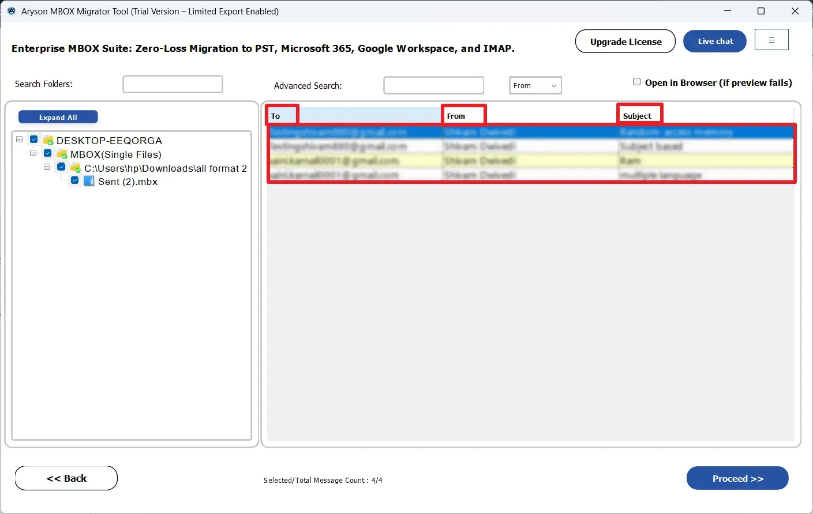Click the Upgrade License button

click(625, 41)
